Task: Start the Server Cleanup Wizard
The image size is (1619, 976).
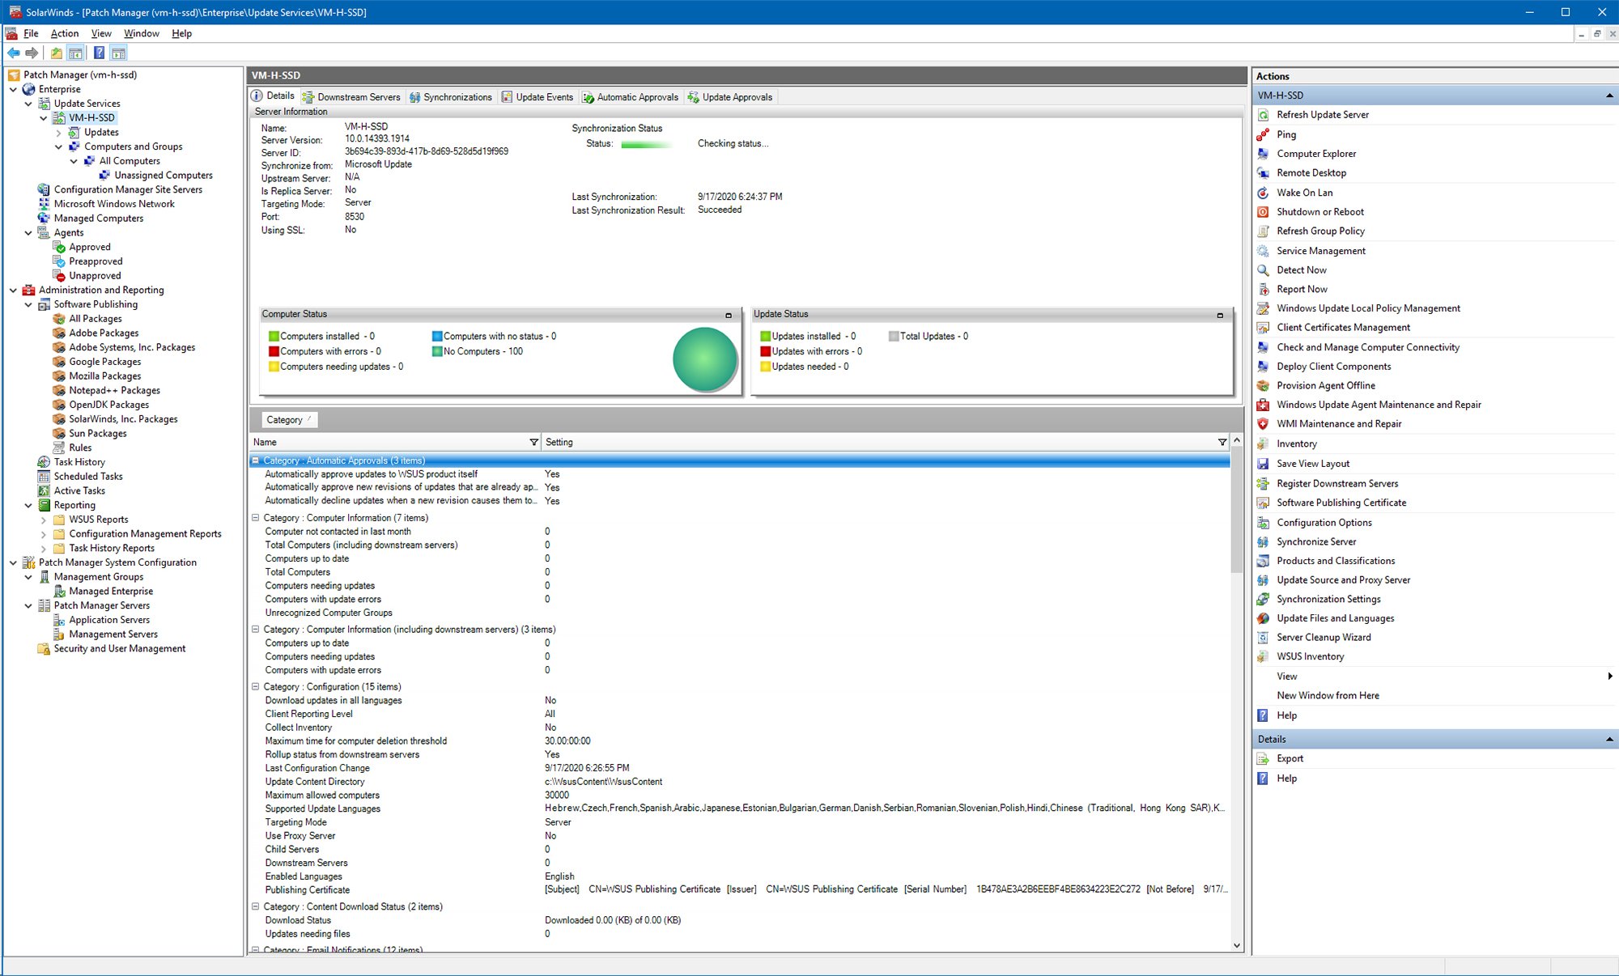Action: pyautogui.click(x=1323, y=637)
